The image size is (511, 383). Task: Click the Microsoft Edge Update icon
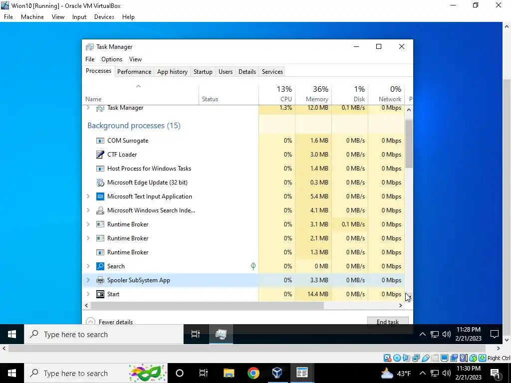tap(100, 183)
